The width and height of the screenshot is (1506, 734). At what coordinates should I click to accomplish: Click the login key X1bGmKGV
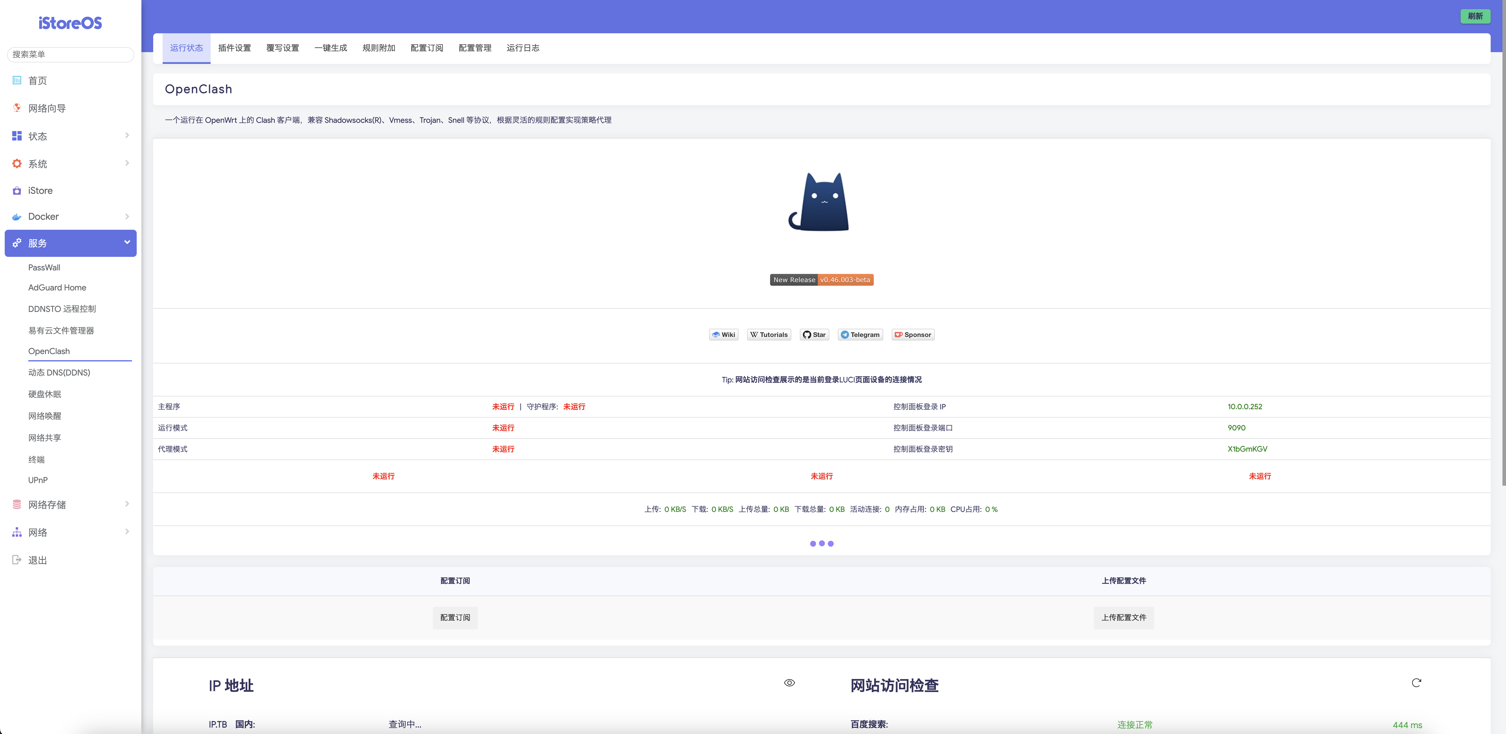pos(1247,449)
